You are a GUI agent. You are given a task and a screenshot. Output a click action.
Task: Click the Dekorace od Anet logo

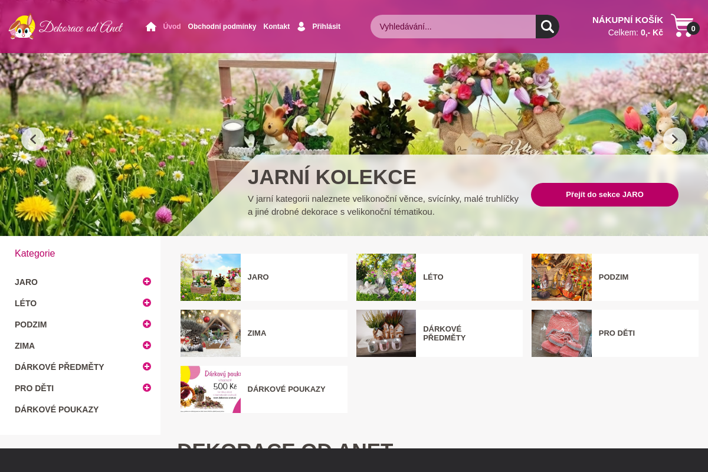pos(65,27)
